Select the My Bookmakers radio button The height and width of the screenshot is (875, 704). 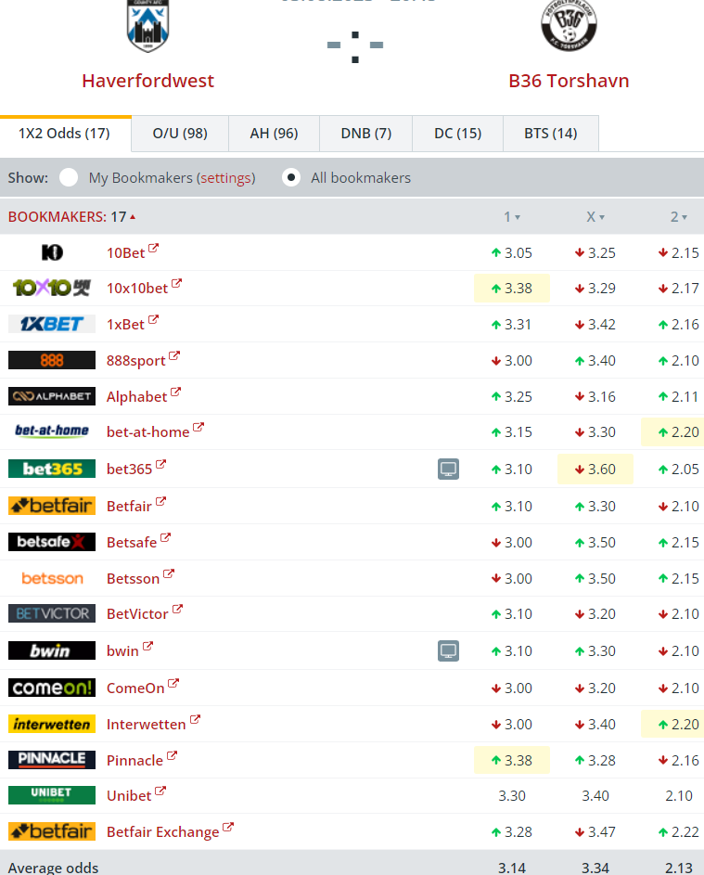point(69,177)
